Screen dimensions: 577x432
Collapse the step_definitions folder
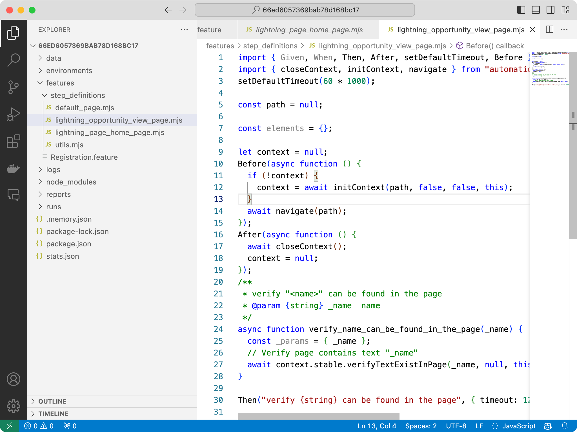(77, 95)
